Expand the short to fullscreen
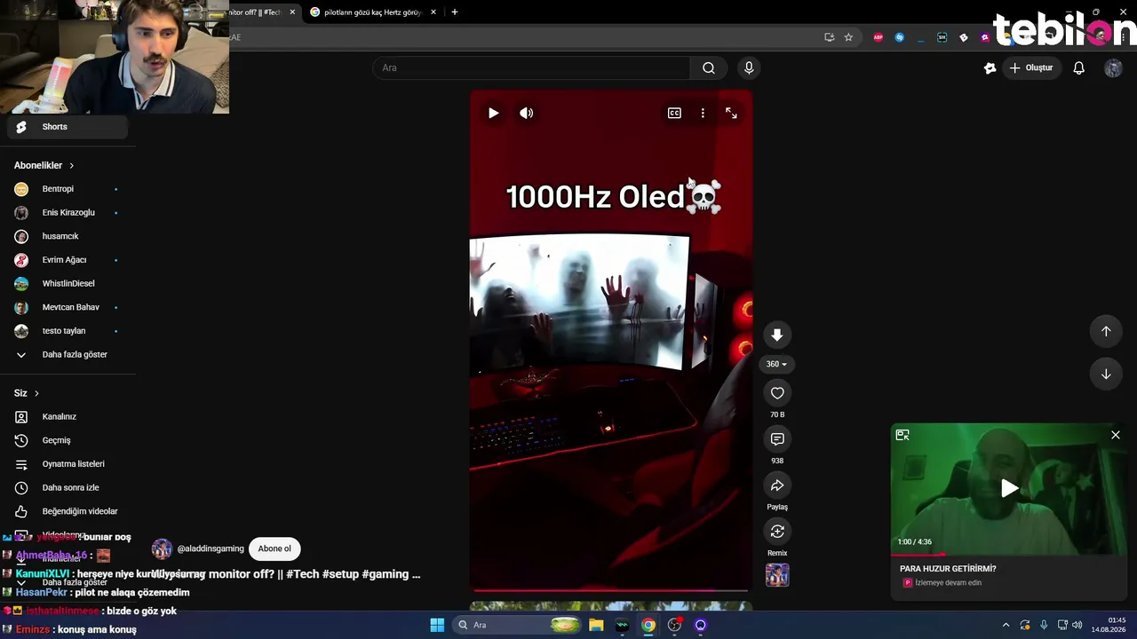Image resolution: width=1137 pixels, height=639 pixels. (x=731, y=113)
